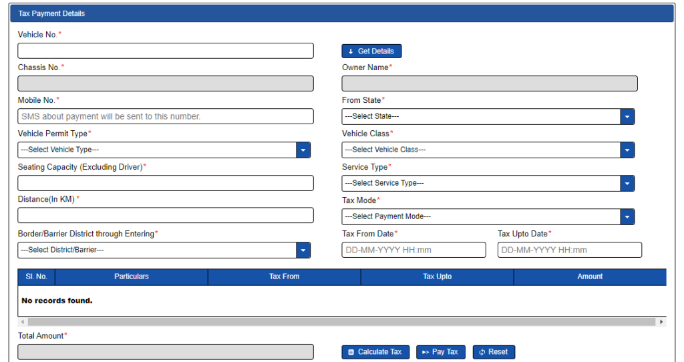Viewport: 684px width, 362px height.
Task: Click the Tax Upto column header
Action: pyautogui.click(x=437, y=277)
